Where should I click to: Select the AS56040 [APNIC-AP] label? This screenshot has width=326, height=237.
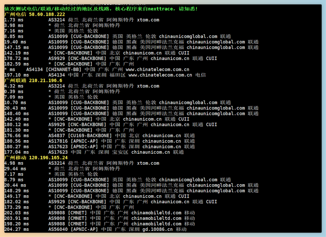(73, 230)
